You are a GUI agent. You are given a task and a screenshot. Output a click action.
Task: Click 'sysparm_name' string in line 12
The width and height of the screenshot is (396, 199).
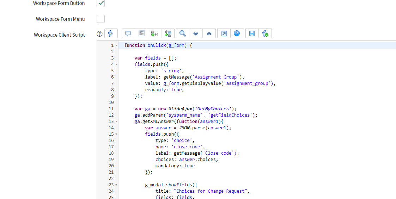click(x=184, y=115)
